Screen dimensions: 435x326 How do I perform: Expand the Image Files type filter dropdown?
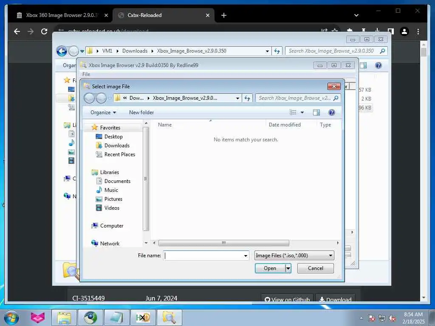point(330,255)
